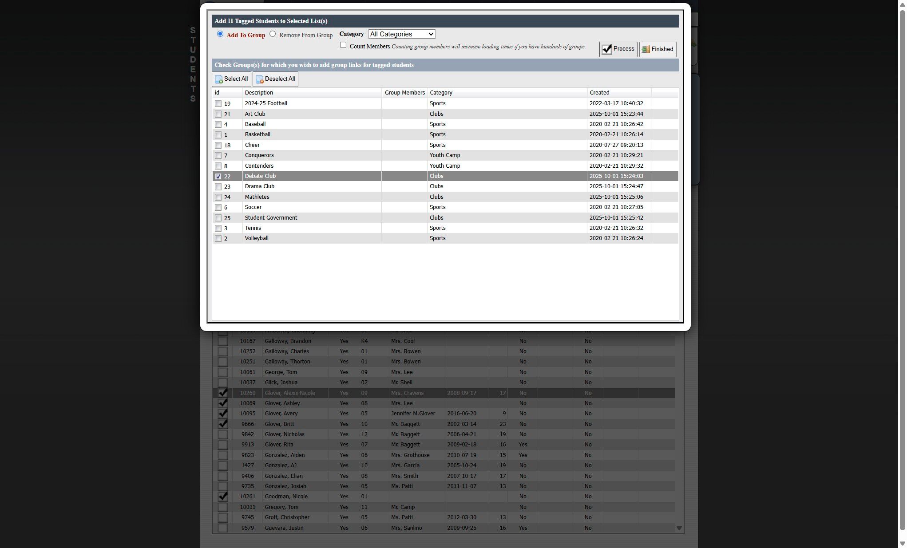The height and width of the screenshot is (548, 907).
Task: Select the Add To Group radio button
Action: pos(220,34)
